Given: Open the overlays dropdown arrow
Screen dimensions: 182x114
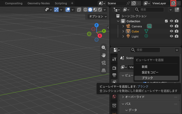Looking at the screenshot, I should coord(73,10).
